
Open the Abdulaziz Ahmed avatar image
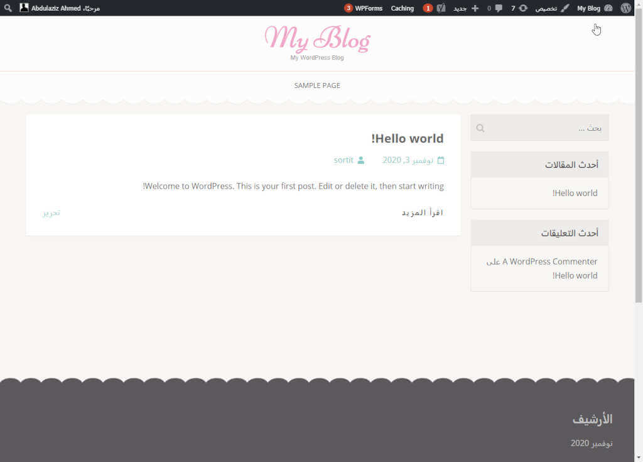point(24,8)
